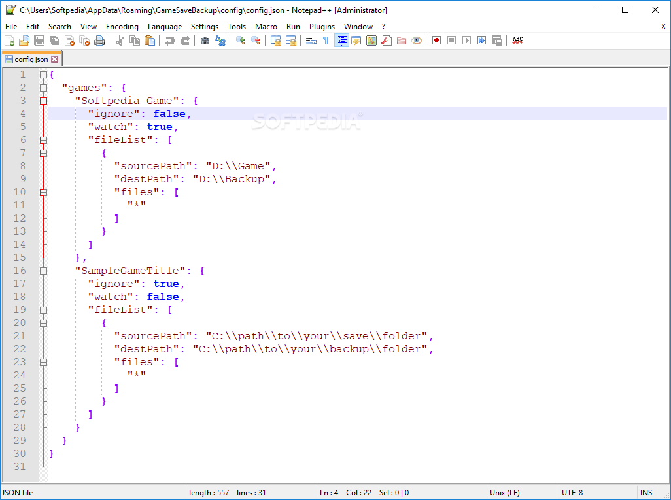Click the Redo toolbar arrow
671x500 pixels.
(x=185, y=41)
